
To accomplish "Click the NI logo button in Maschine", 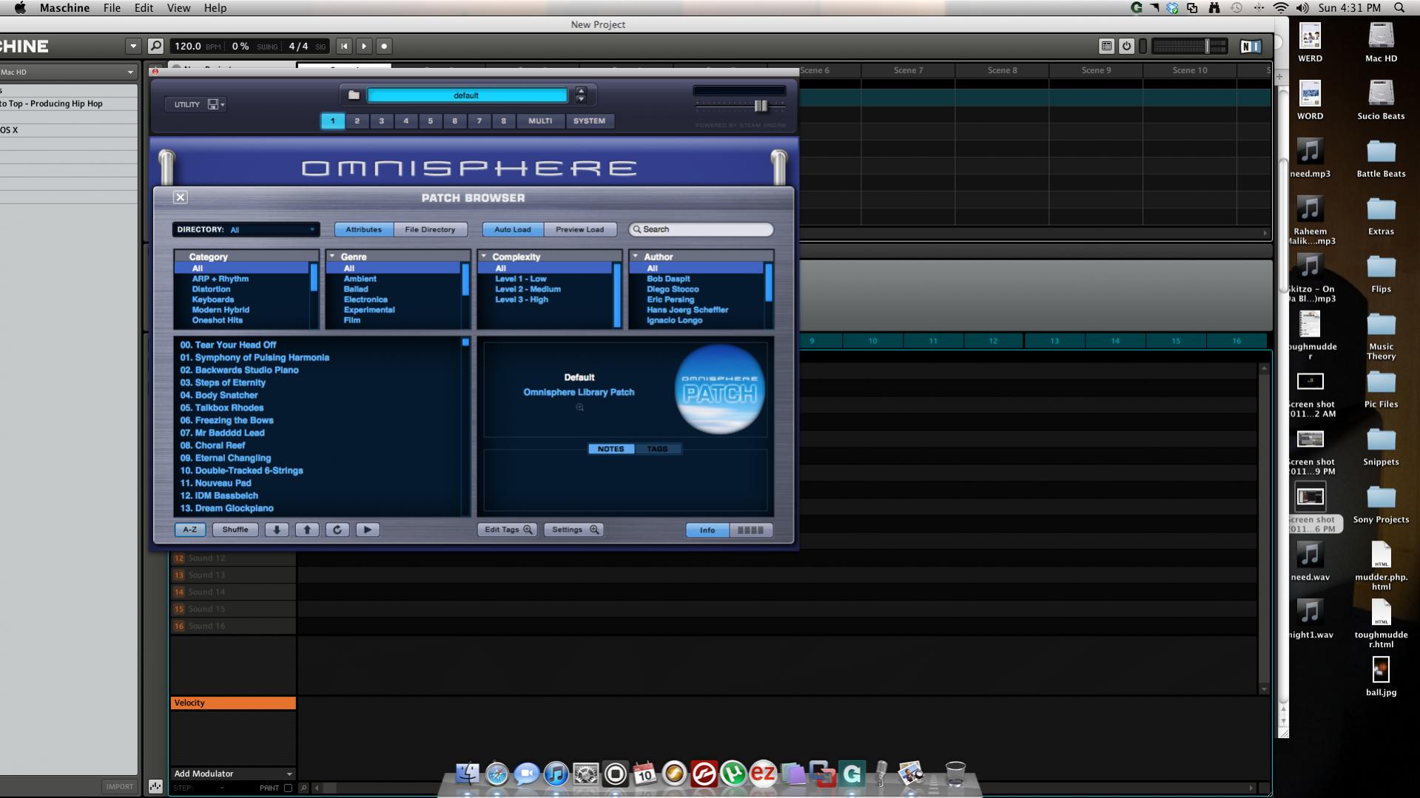I will pos(1251,46).
